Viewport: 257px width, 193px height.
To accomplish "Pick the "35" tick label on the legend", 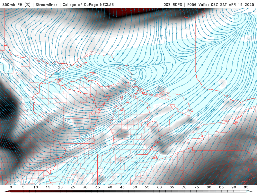I will point(98,187).
